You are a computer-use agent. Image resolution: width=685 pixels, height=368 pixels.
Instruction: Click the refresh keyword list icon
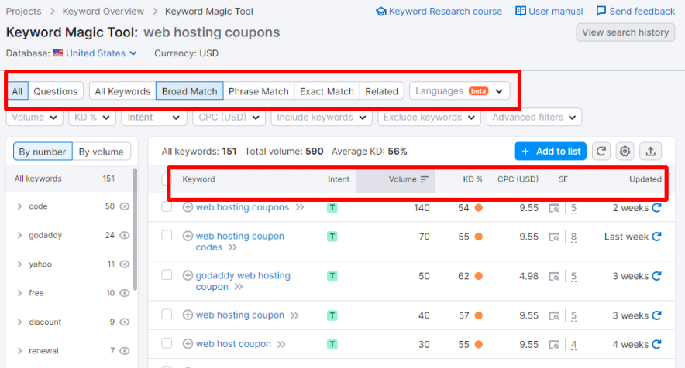(601, 152)
